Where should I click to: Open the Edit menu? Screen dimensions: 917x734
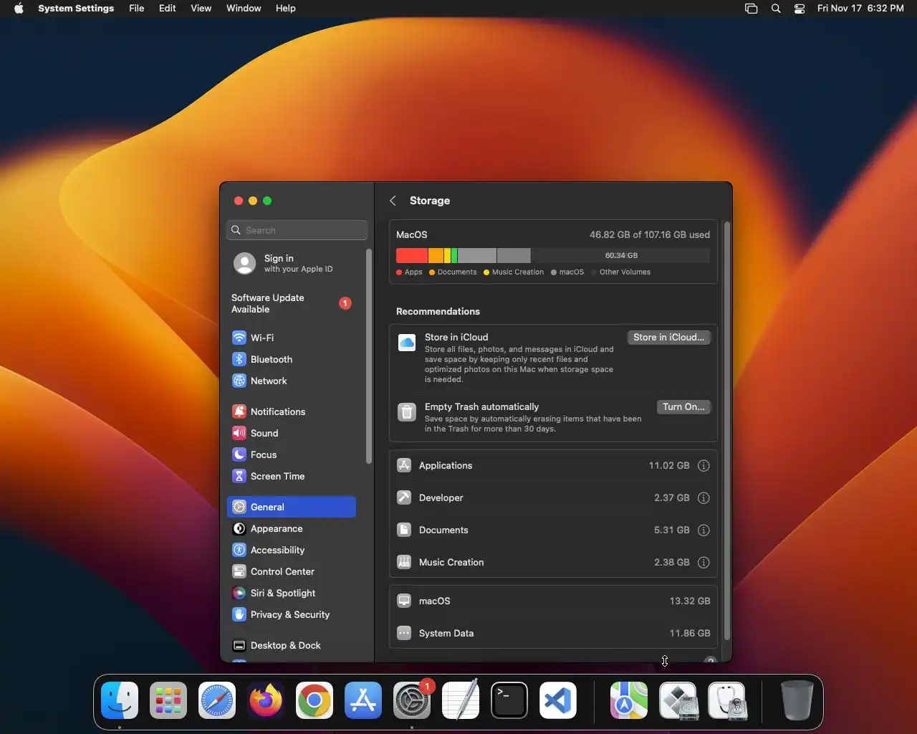click(x=168, y=9)
